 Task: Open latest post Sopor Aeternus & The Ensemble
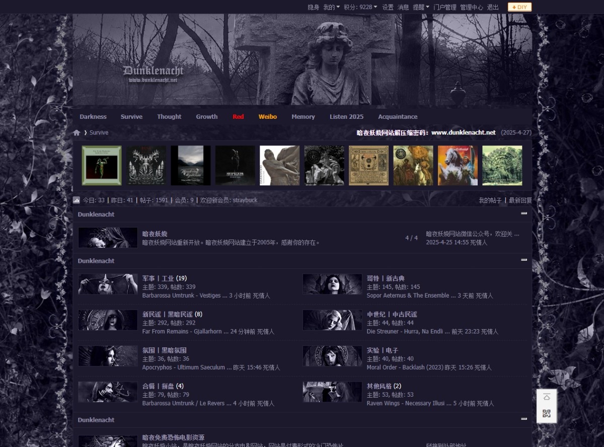click(411, 295)
